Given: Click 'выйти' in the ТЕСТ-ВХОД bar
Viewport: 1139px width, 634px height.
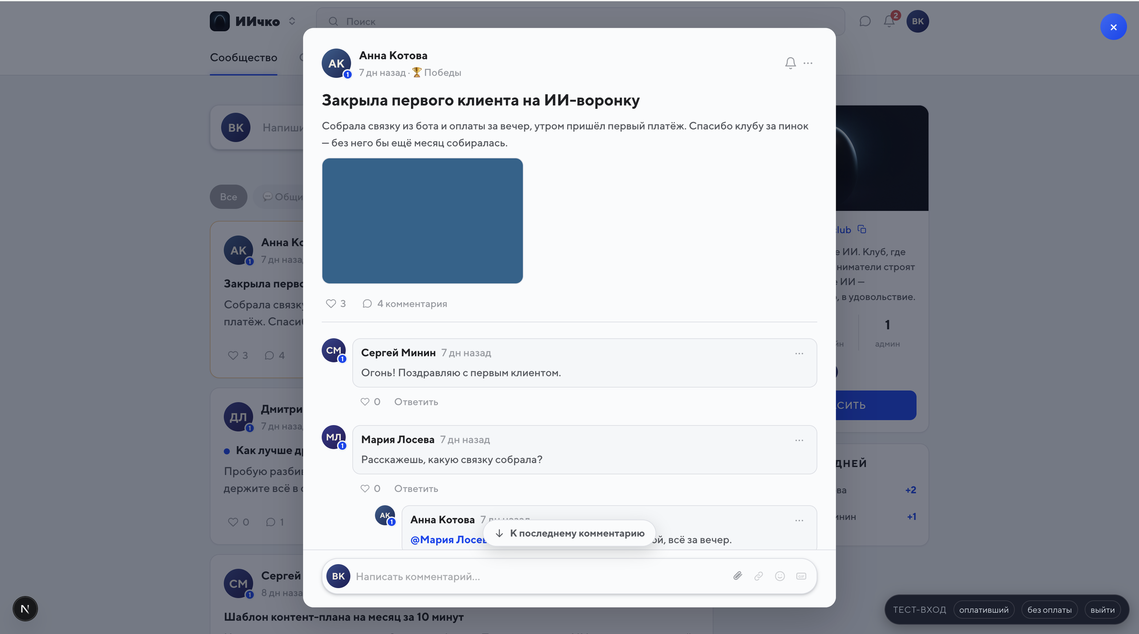Looking at the screenshot, I should coord(1102,610).
